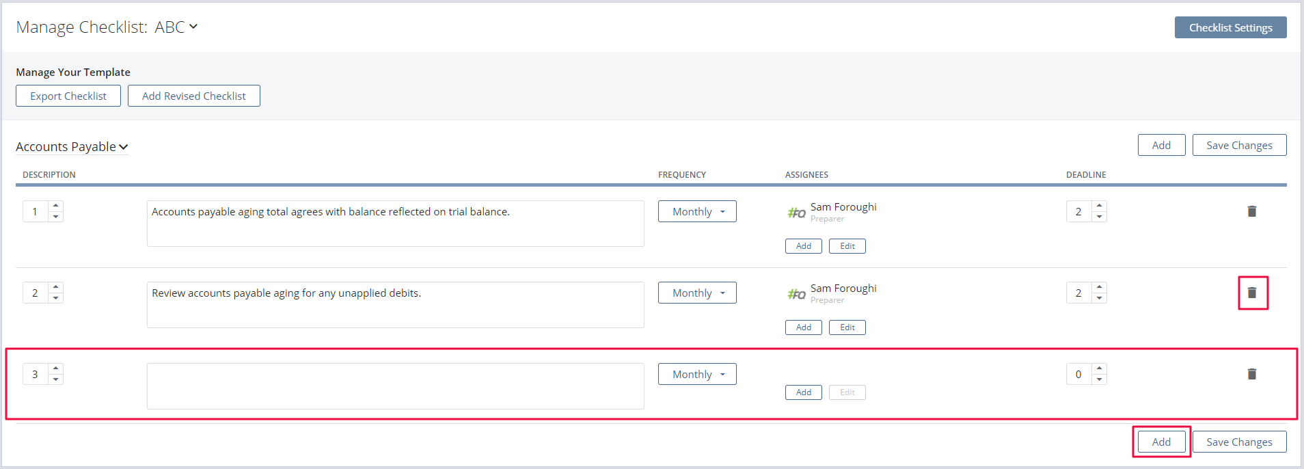Delete row 2 with its trash icon
Image resolution: width=1304 pixels, height=469 pixels.
pos(1251,293)
